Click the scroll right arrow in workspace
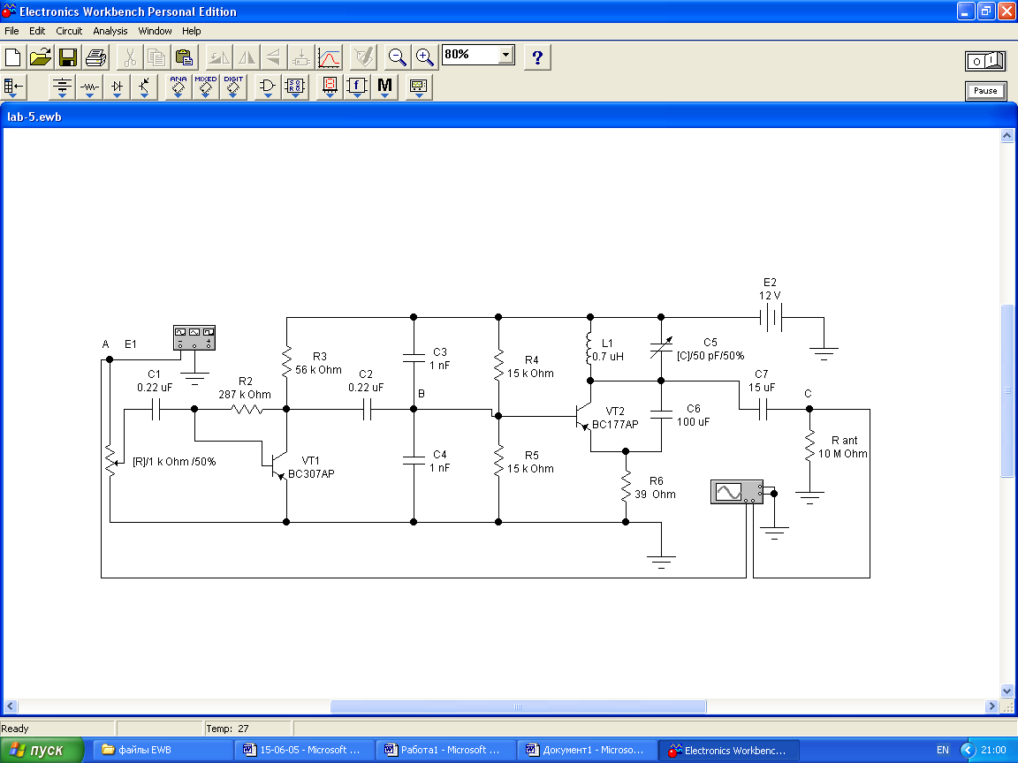The width and height of the screenshot is (1018, 763). pos(991,706)
